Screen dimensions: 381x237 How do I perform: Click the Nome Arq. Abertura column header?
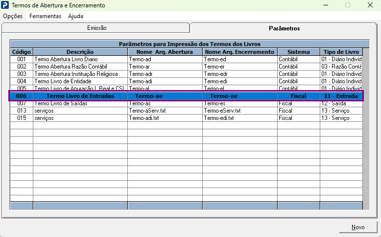tap(165, 52)
